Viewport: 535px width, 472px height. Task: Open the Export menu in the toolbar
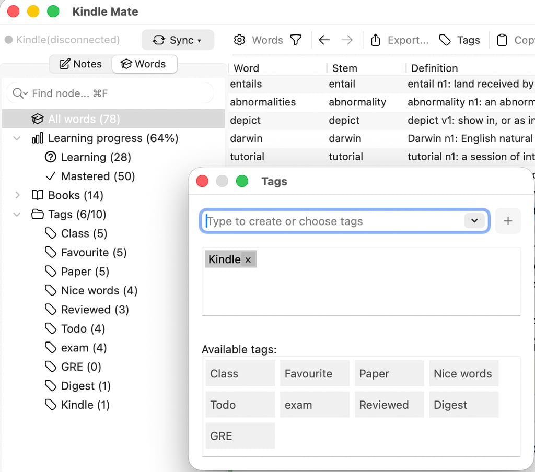pyautogui.click(x=400, y=40)
